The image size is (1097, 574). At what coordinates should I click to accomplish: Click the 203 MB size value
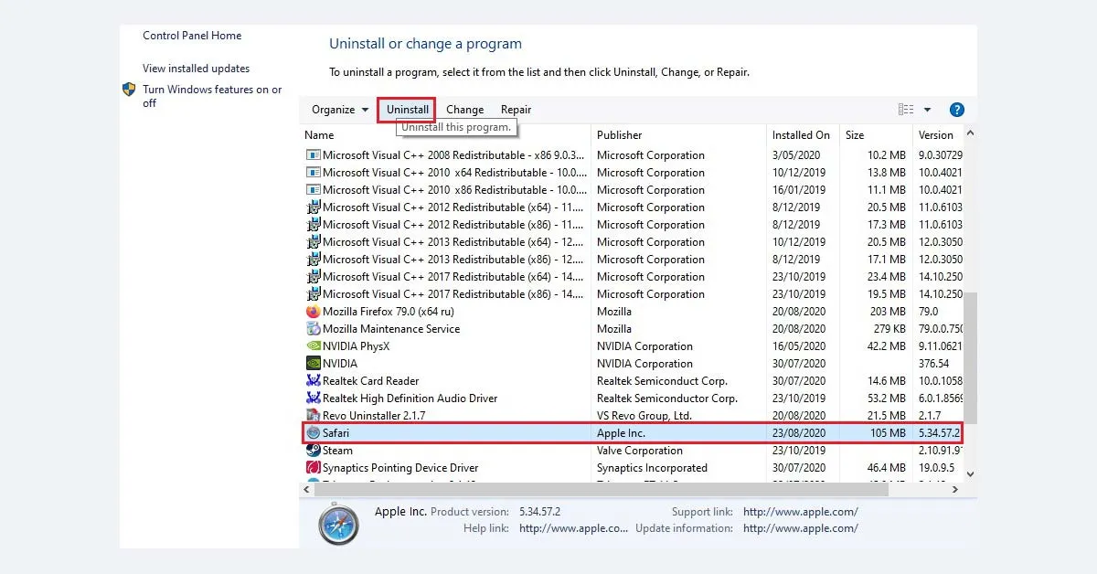886,312
